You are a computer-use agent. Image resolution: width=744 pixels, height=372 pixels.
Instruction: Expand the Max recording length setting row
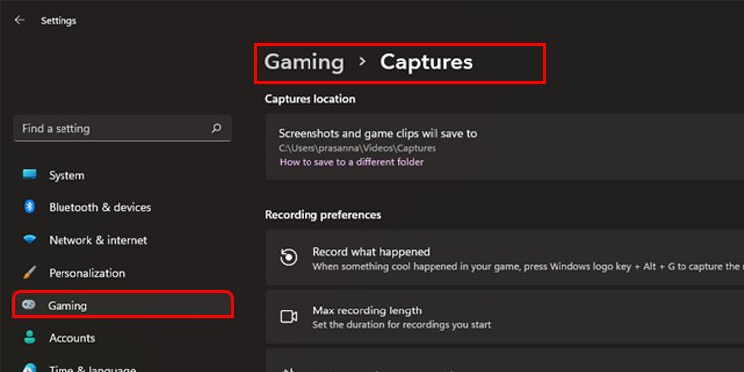tap(504, 316)
